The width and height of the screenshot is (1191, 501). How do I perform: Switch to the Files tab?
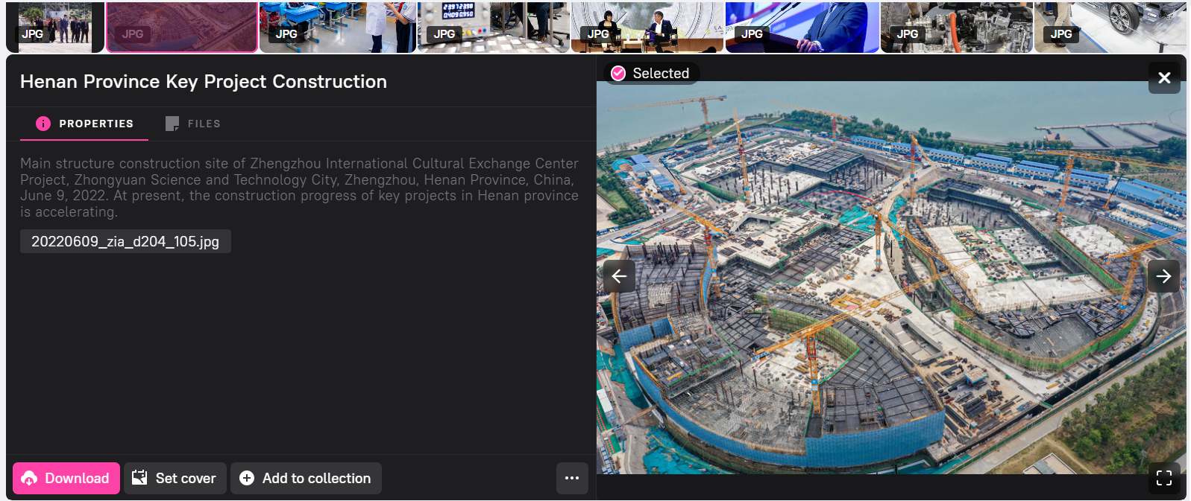click(x=193, y=124)
